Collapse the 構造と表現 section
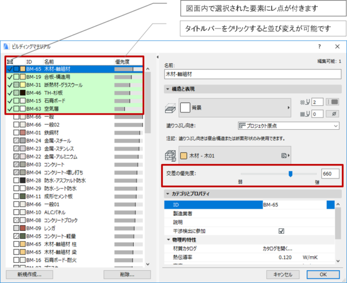 click(168, 89)
